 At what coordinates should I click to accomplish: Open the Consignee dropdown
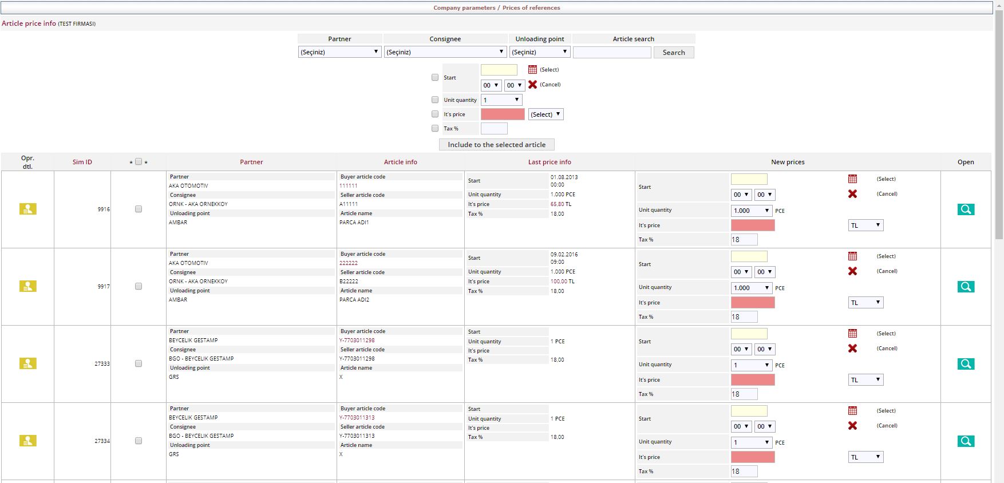point(445,52)
